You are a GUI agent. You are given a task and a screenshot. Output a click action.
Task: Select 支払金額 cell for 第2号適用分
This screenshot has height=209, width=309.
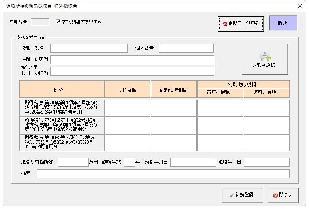pos(127,126)
